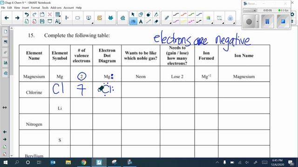Insert a table from the toolbar
This screenshot has height=167, width=298.
[x=58, y=14]
